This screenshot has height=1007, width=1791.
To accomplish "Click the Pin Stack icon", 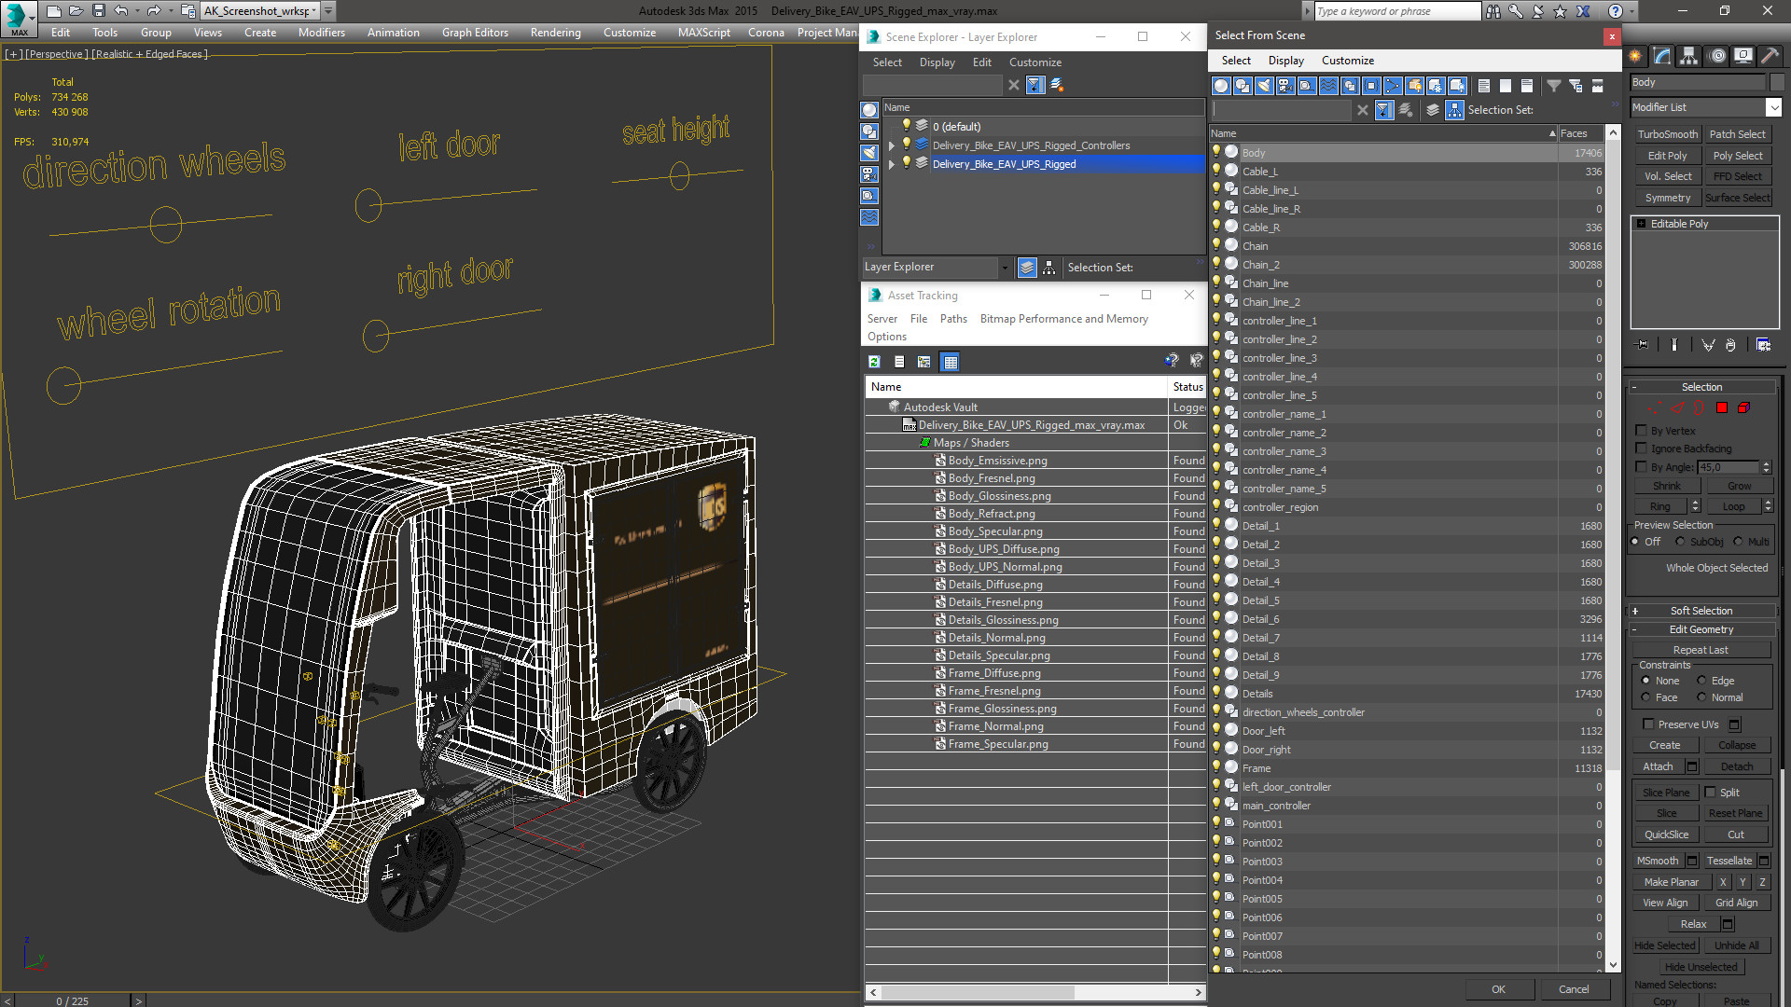I will pyautogui.click(x=1643, y=345).
